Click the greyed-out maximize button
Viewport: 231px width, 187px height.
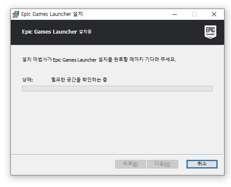click(194, 14)
